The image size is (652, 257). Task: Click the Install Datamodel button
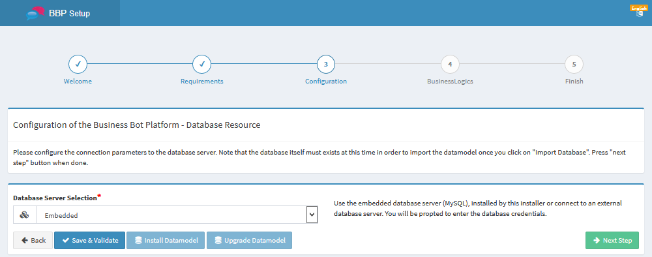coord(166,240)
